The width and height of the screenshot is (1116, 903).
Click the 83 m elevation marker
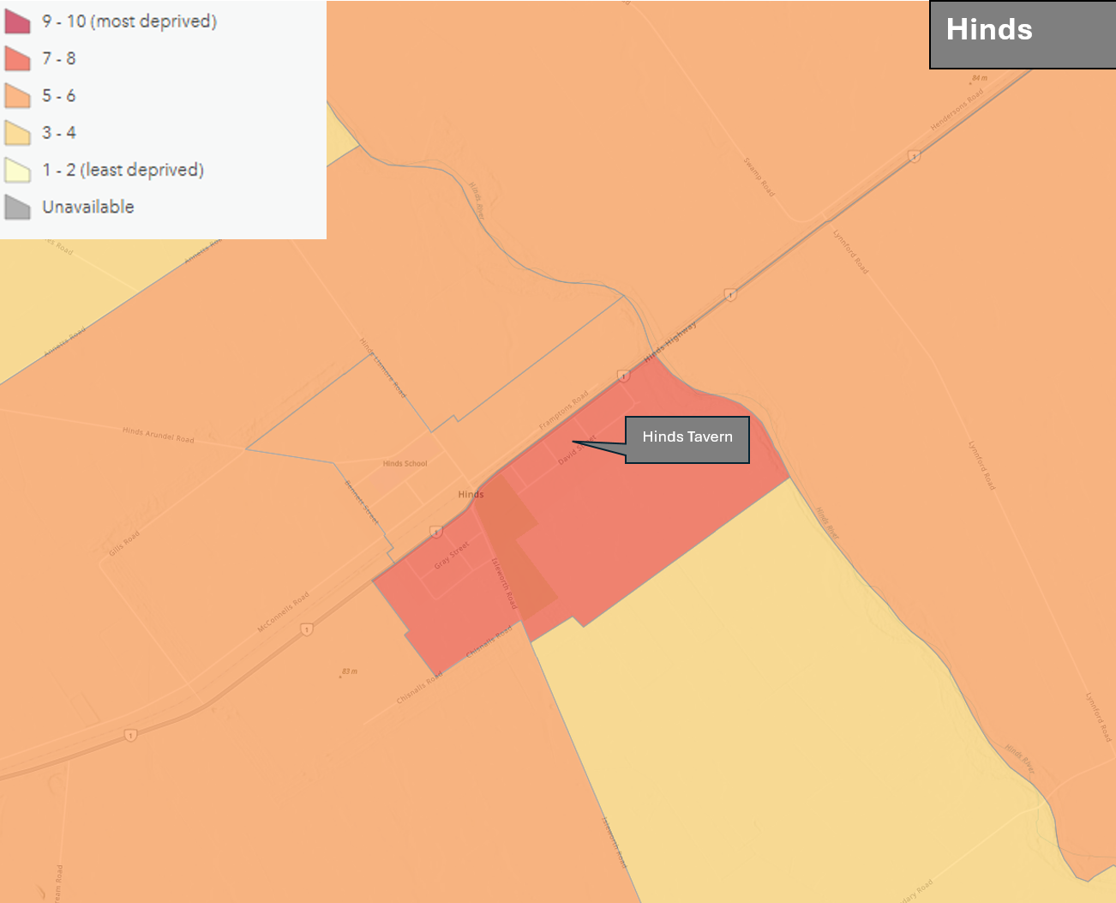[348, 671]
